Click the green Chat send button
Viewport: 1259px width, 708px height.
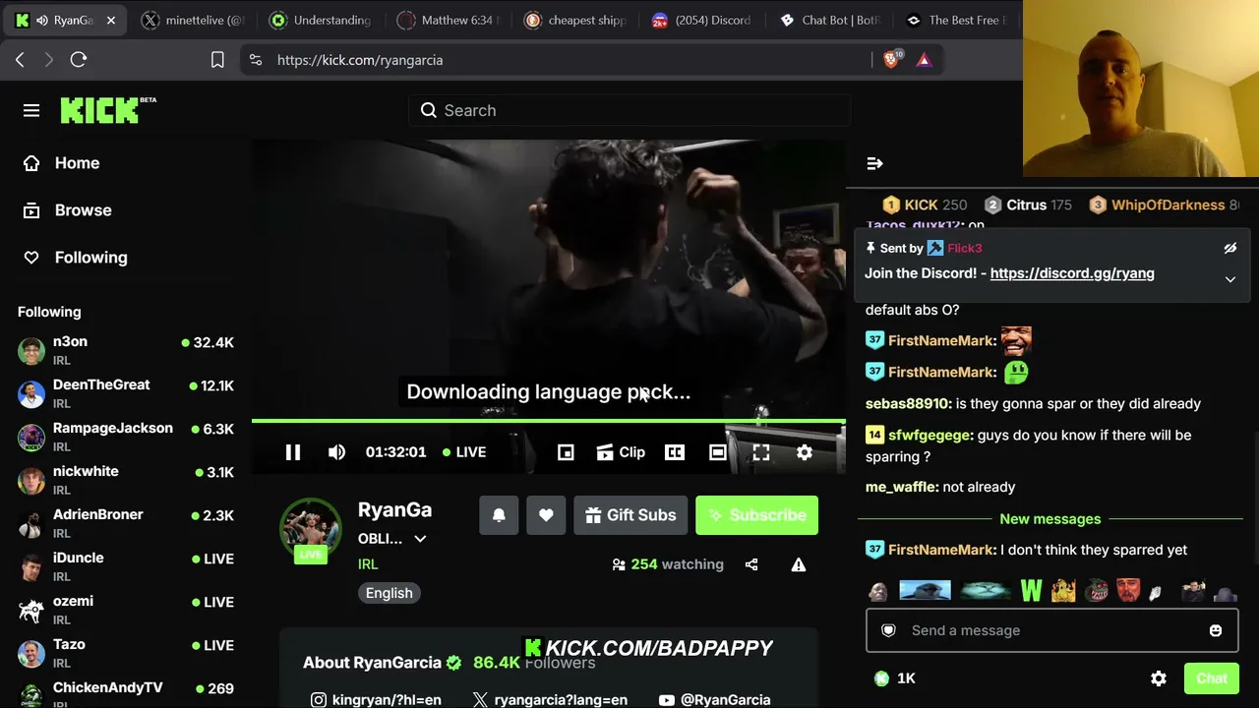click(x=1212, y=678)
